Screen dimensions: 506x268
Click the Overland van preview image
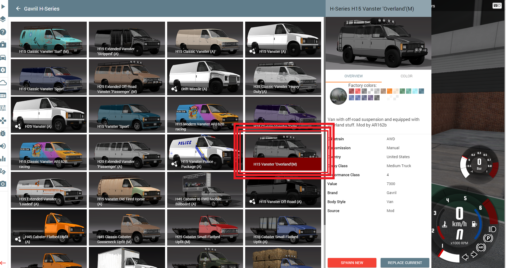[x=378, y=43]
